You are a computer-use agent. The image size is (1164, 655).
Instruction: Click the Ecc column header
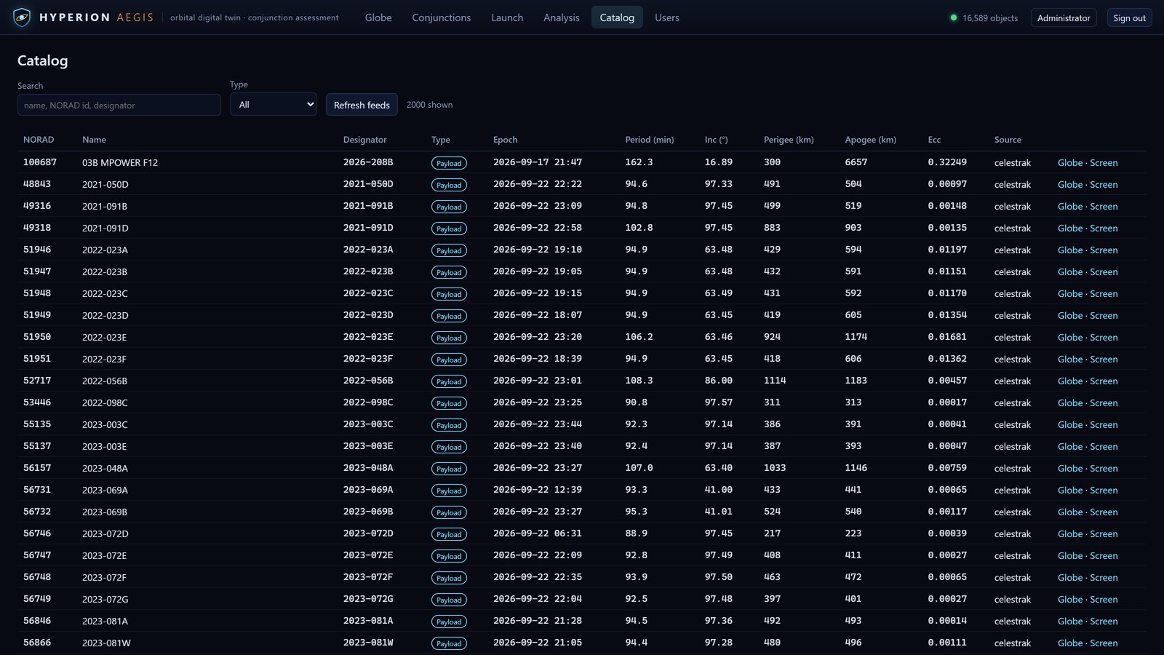pos(934,140)
